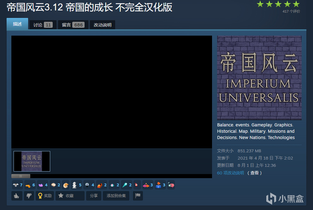Select the 帝国风云 preview thumbnail in the strip

point(32,161)
